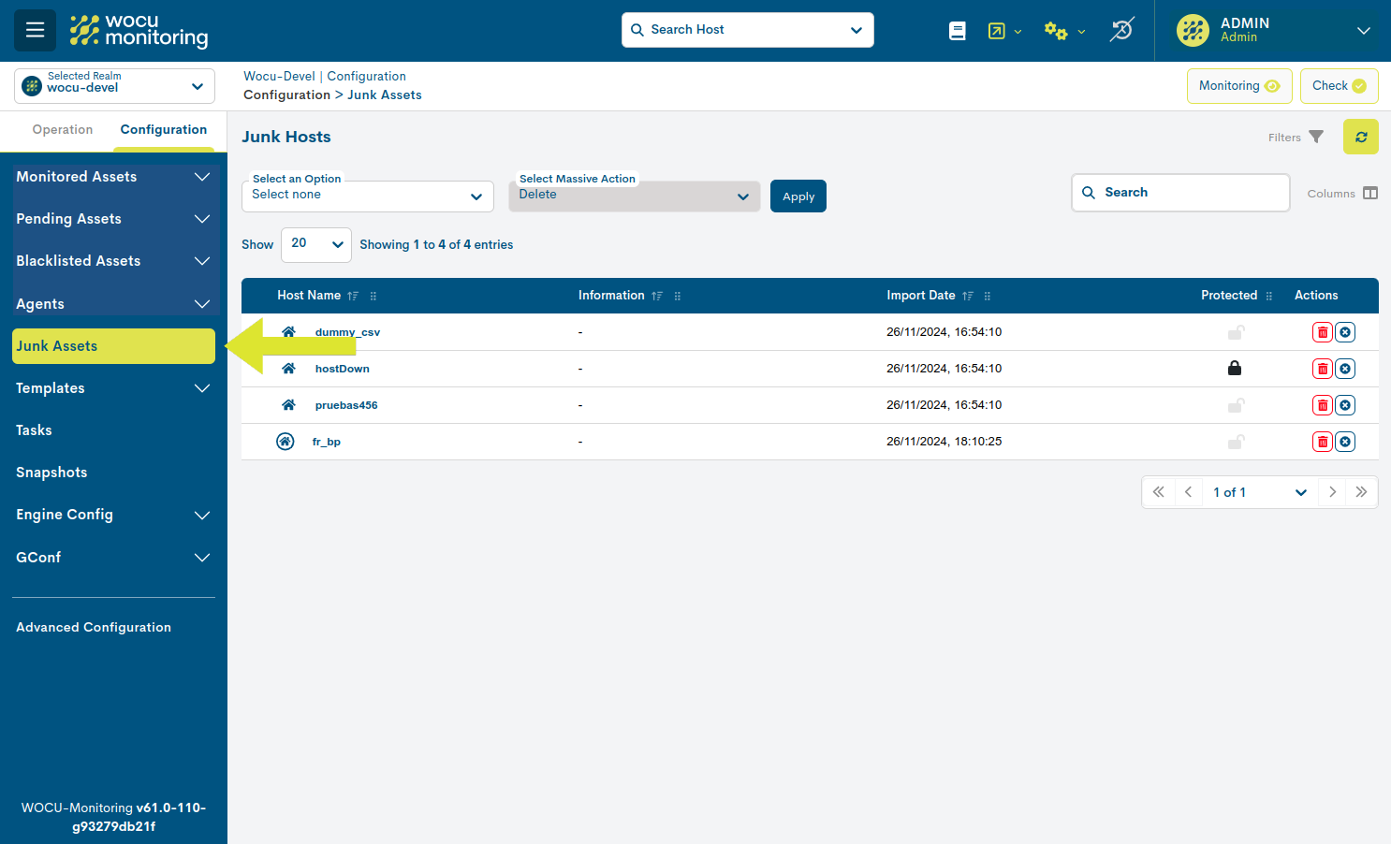
Task: Open Filters funnel icon
Action: 1316,137
